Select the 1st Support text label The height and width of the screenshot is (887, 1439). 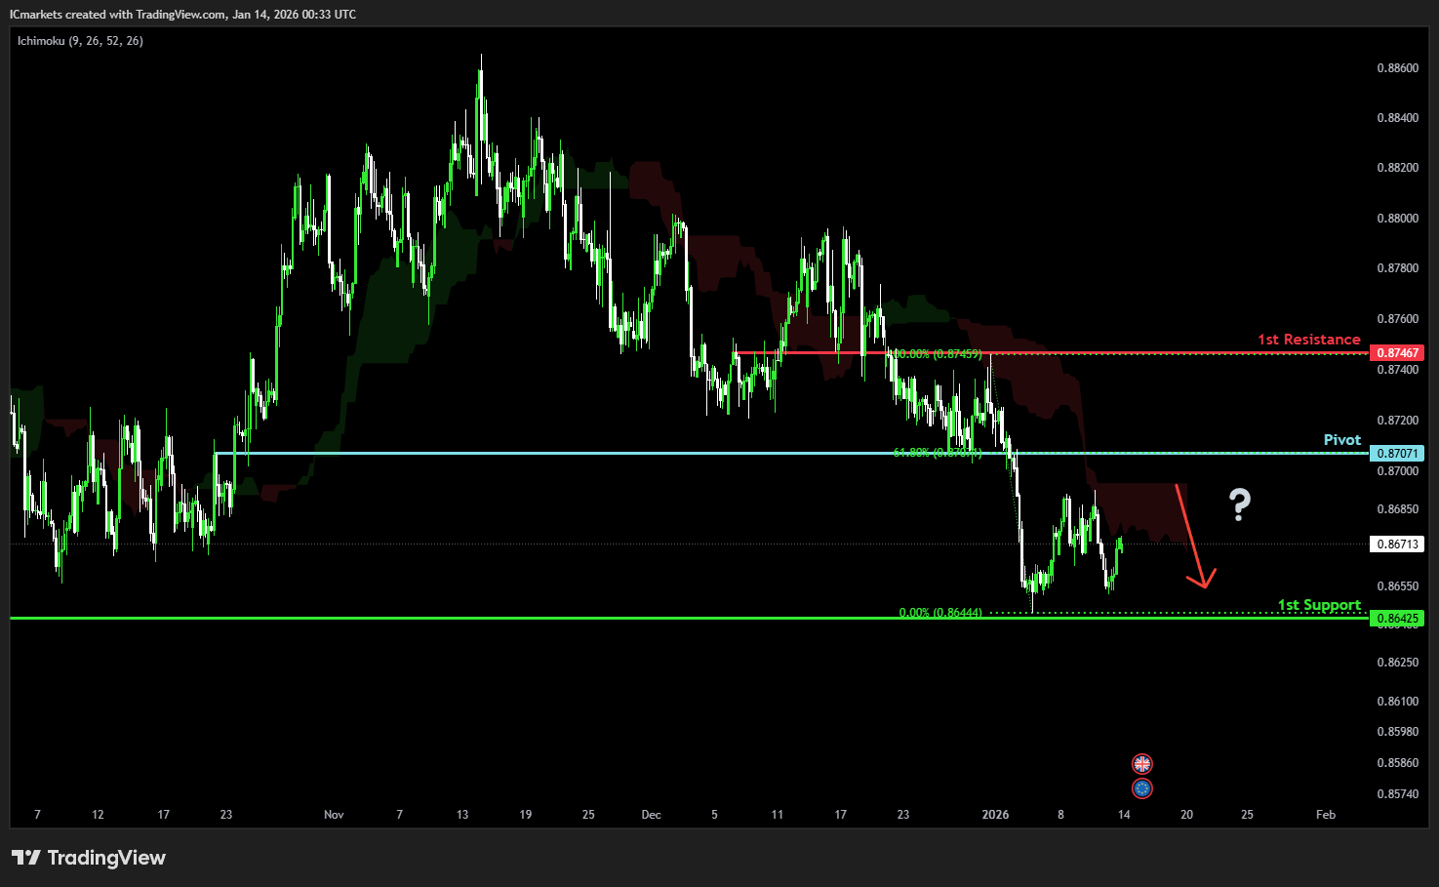tap(1318, 605)
